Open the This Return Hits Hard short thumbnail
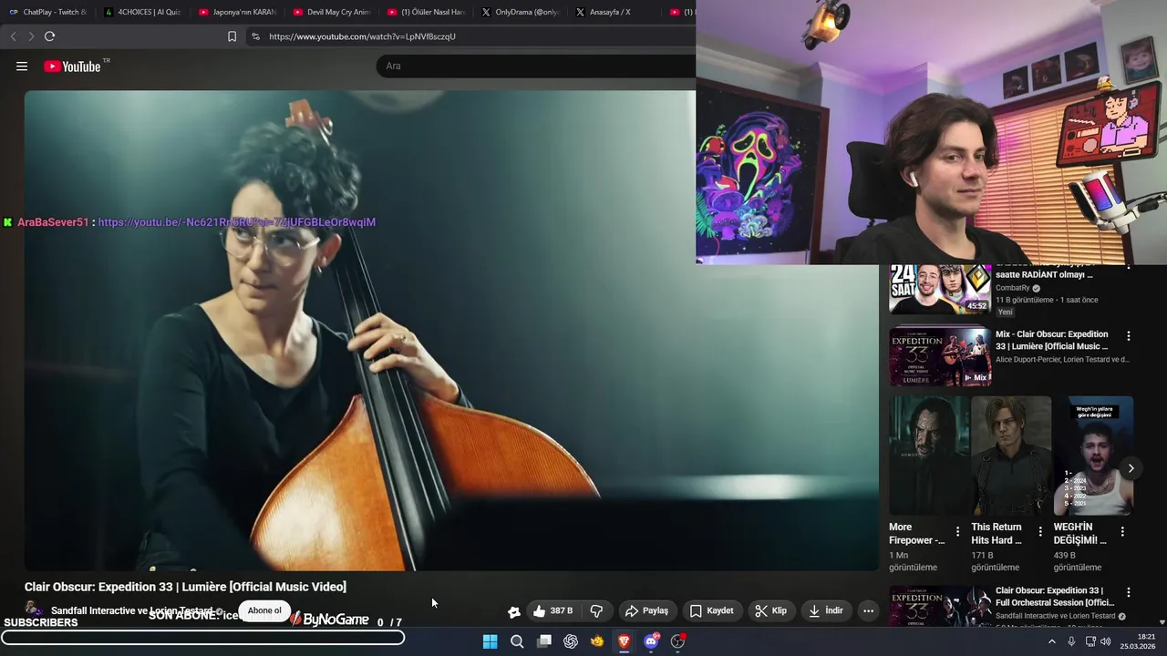Screen dimensions: 1167x656 click(x=1011, y=456)
